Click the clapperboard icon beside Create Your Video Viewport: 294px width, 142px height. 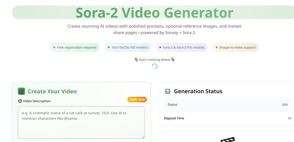tap(21, 91)
